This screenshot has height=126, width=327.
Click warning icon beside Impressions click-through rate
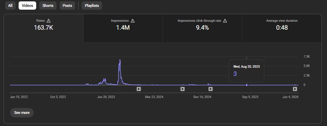click(225, 21)
